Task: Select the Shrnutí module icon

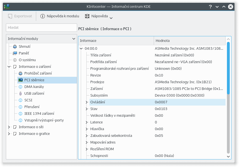Action: [15, 47]
